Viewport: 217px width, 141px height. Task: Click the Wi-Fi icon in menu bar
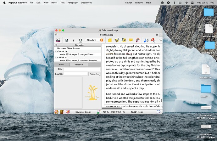click(186, 3)
